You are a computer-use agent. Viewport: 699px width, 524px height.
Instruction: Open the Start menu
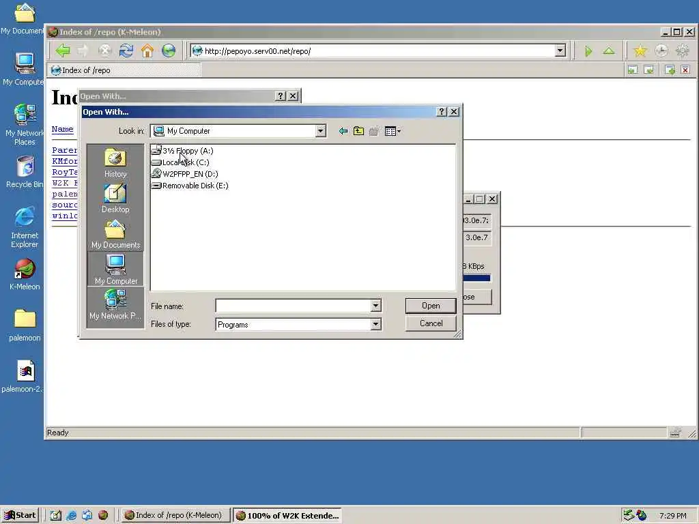[x=20, y=515]
